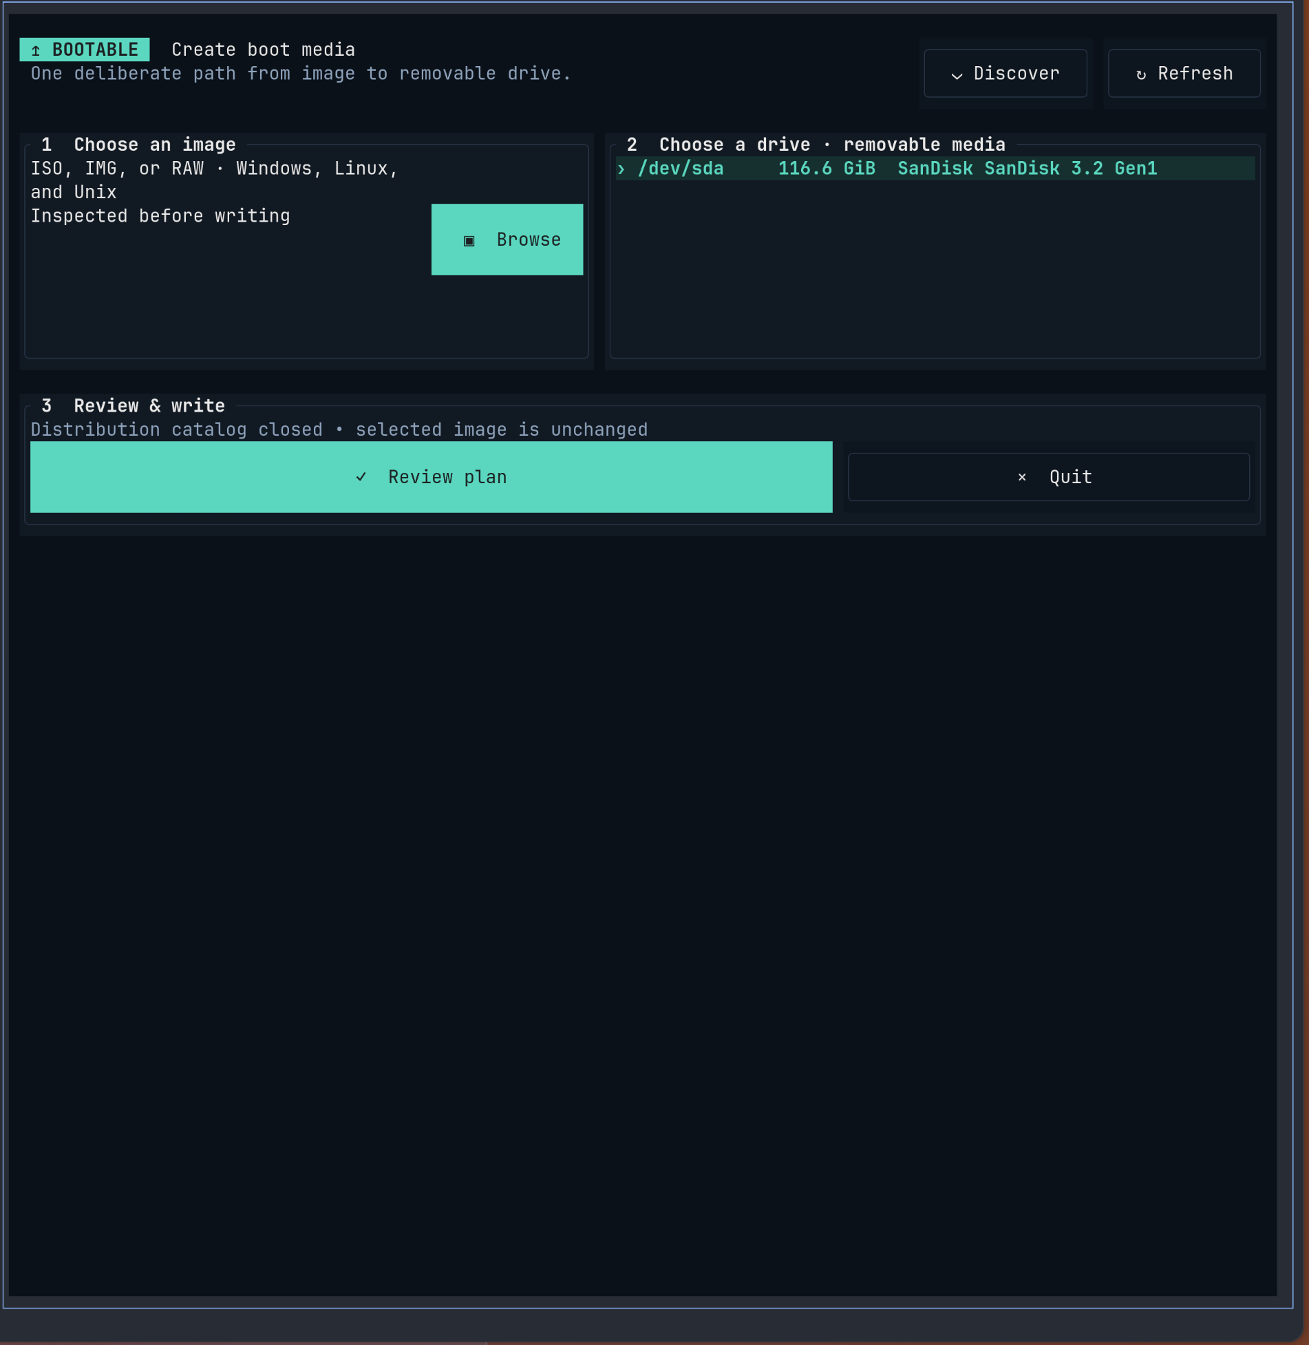Click the 'Inspected before writing' line

pyautogui.click(x=160, y=216)
